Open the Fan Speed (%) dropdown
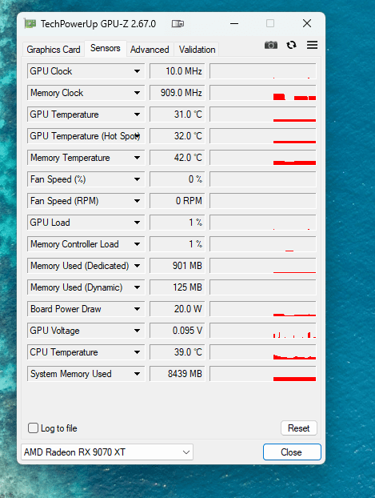The image size is (375, 498). coord(137,179)
